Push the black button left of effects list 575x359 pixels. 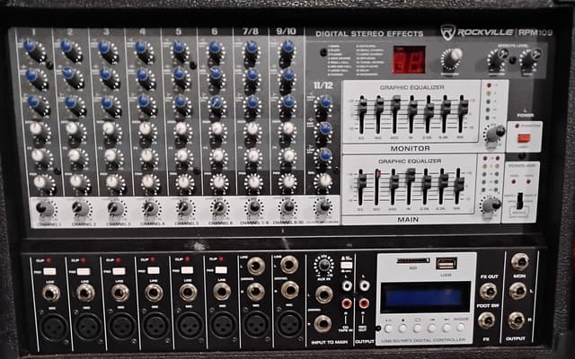(323, 52)
